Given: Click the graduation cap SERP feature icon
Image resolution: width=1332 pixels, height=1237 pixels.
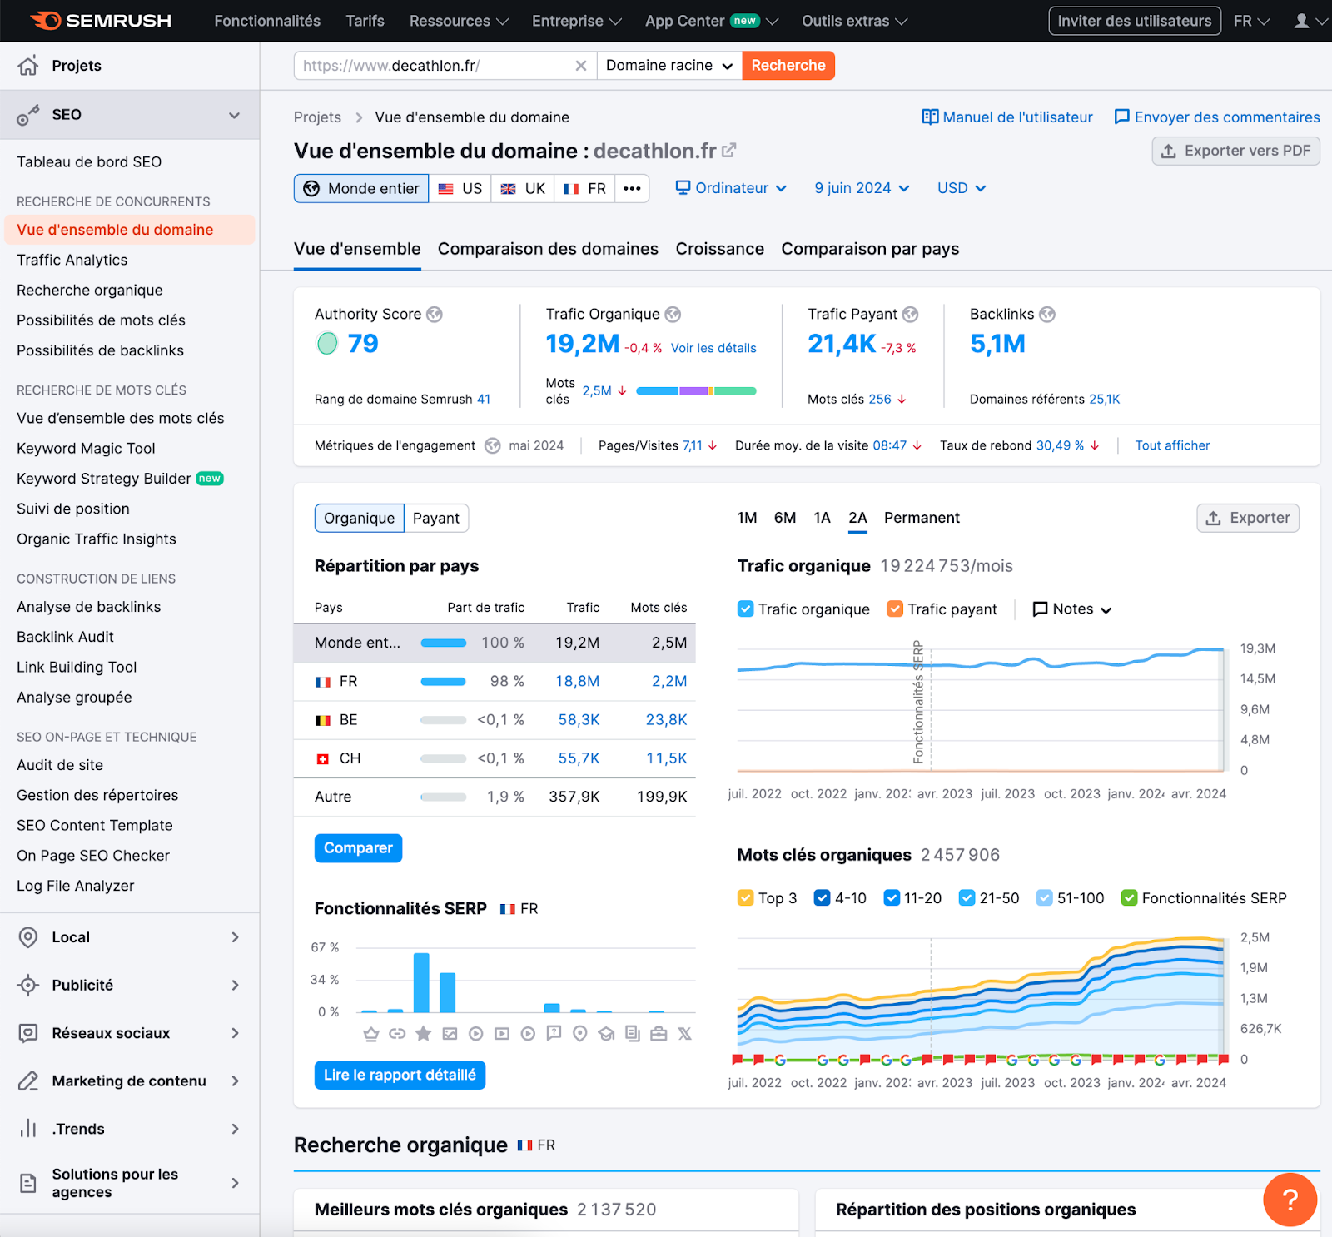Looking at the screenshot, I should [606, 1034].
